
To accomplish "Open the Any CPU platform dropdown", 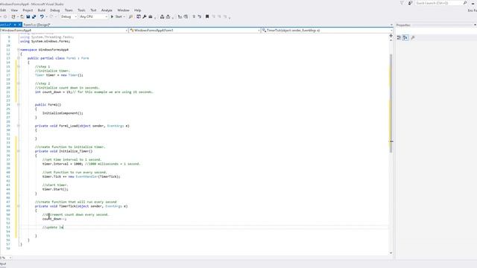I will pos(93,16).
